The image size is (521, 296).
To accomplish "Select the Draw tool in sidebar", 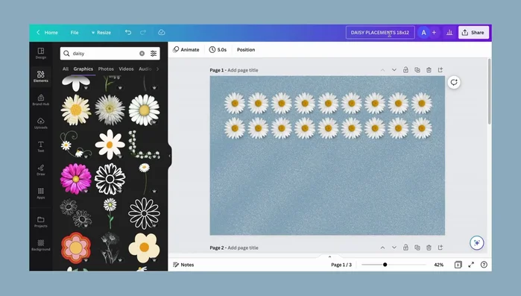I will 40,170.
